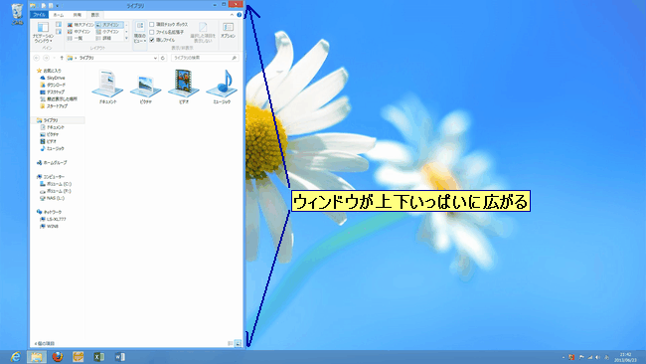This screenshot has height=364, width=646.
Task: Refresh the address bar location
Action: pyautogui.click(x=163, y=58)
